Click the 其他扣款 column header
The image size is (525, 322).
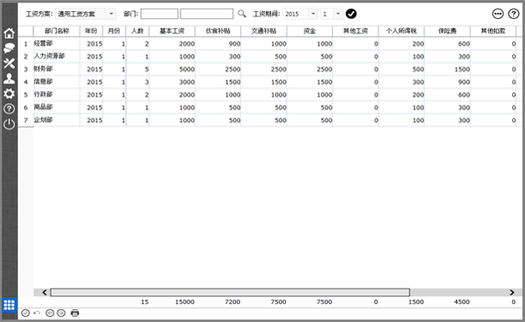(493, 31)
